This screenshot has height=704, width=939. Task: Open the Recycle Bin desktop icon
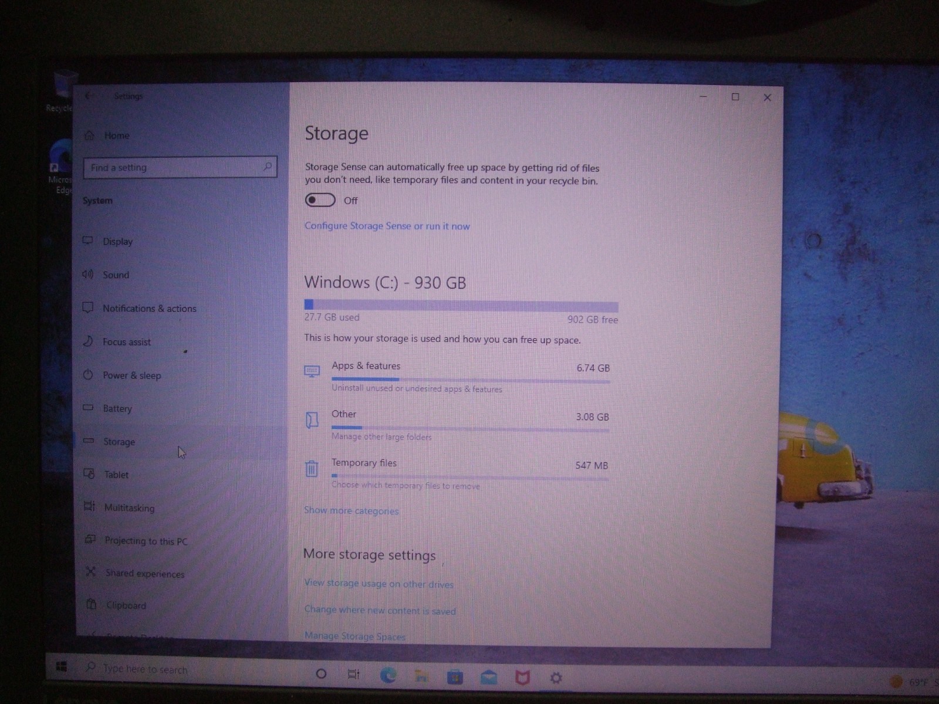tap(61, 91)
